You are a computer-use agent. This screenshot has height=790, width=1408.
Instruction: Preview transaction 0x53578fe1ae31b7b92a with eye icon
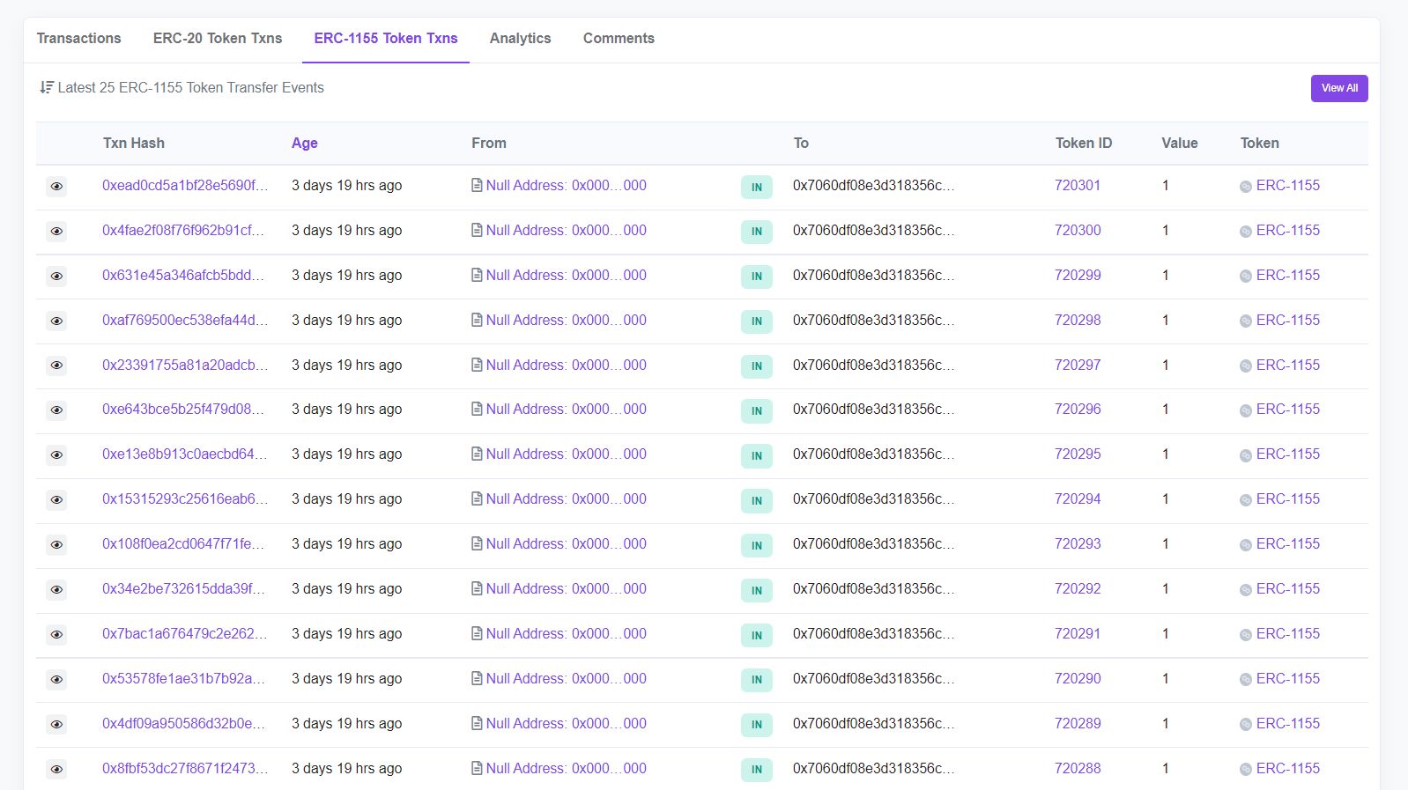click(x=56, y=680)
